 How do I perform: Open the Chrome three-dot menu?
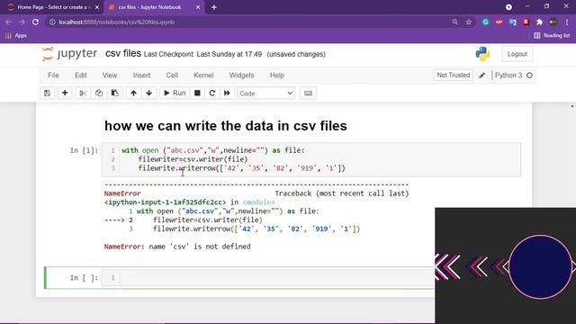click(x=566, y=22)
